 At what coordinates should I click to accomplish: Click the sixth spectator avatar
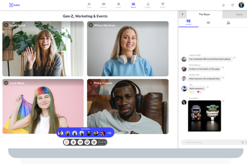pyautogui.click(x=96, y=133)
